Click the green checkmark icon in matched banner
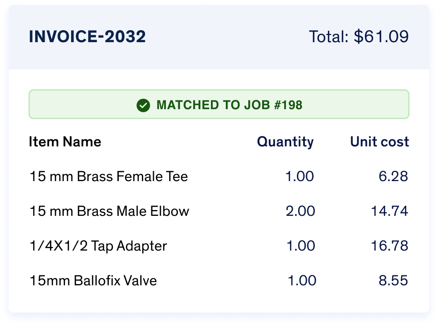The image size is (438, 325). coord(143,105)
